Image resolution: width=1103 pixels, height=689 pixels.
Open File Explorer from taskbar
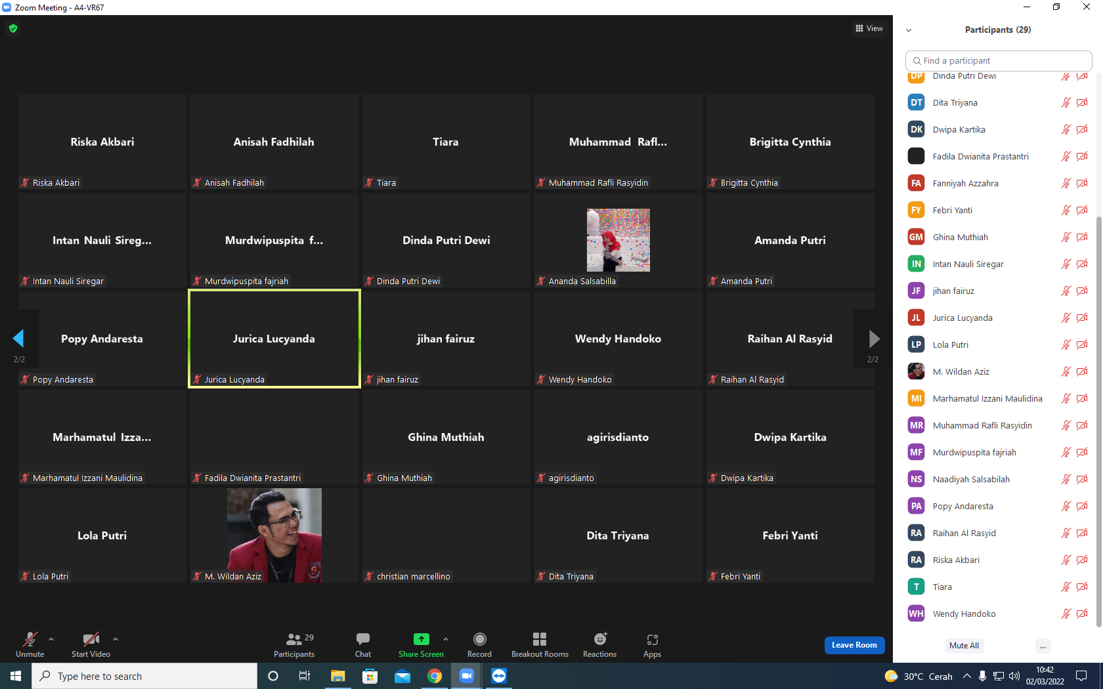point(337,676)
